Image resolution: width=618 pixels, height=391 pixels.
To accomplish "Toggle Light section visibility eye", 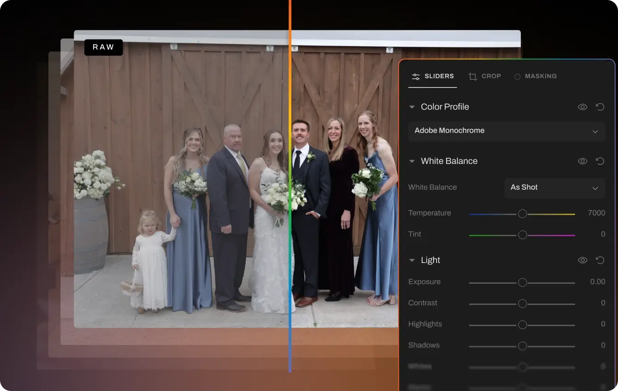I will (583, 260).
